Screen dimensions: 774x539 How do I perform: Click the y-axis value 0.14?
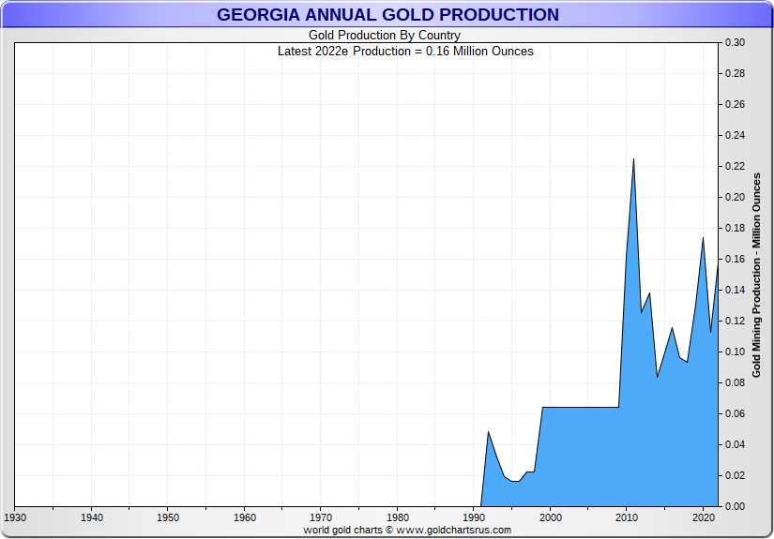pyautogui.click(x=735, y=290)
